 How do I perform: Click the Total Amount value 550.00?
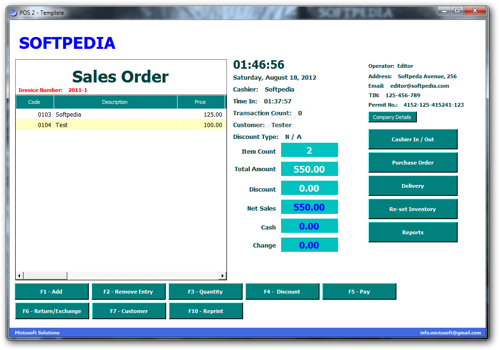(x=310, y=169)
